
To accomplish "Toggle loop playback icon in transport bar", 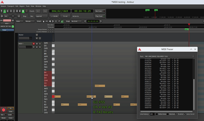I will pyautogui.click(x=14, y=11).
